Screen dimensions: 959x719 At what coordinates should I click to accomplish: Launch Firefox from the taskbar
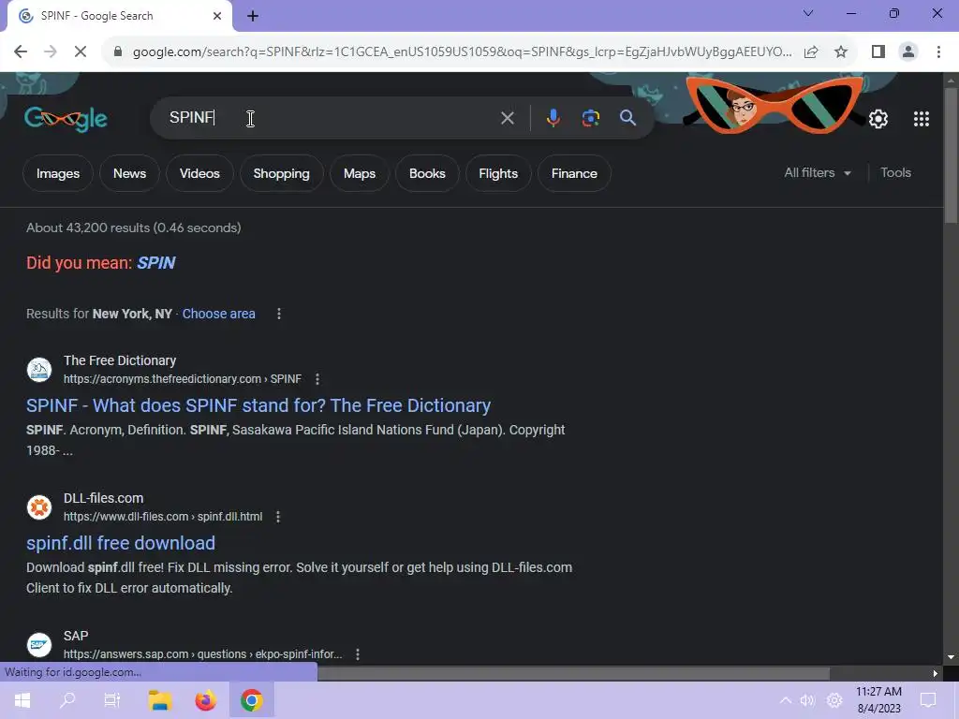coord(205,700)
